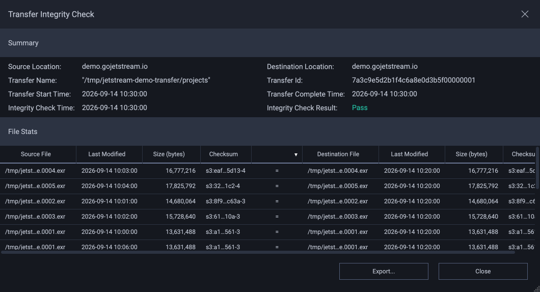Click the timestamp 2026-09-14 10:03:00
Image resolution: width=540 pixels, height=292 pixels.
click(x=109, y=171)
